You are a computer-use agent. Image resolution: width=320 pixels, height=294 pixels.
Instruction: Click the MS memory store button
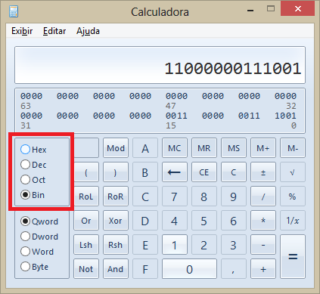[234, 148]
